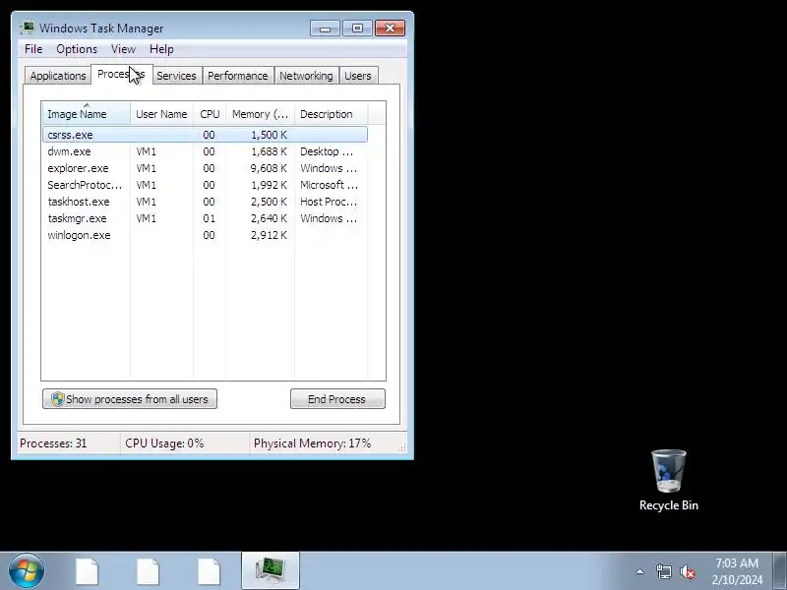Click the Show Desktop strip on taskbar
This screenshot has height=590, width=787.
(779, 571)
